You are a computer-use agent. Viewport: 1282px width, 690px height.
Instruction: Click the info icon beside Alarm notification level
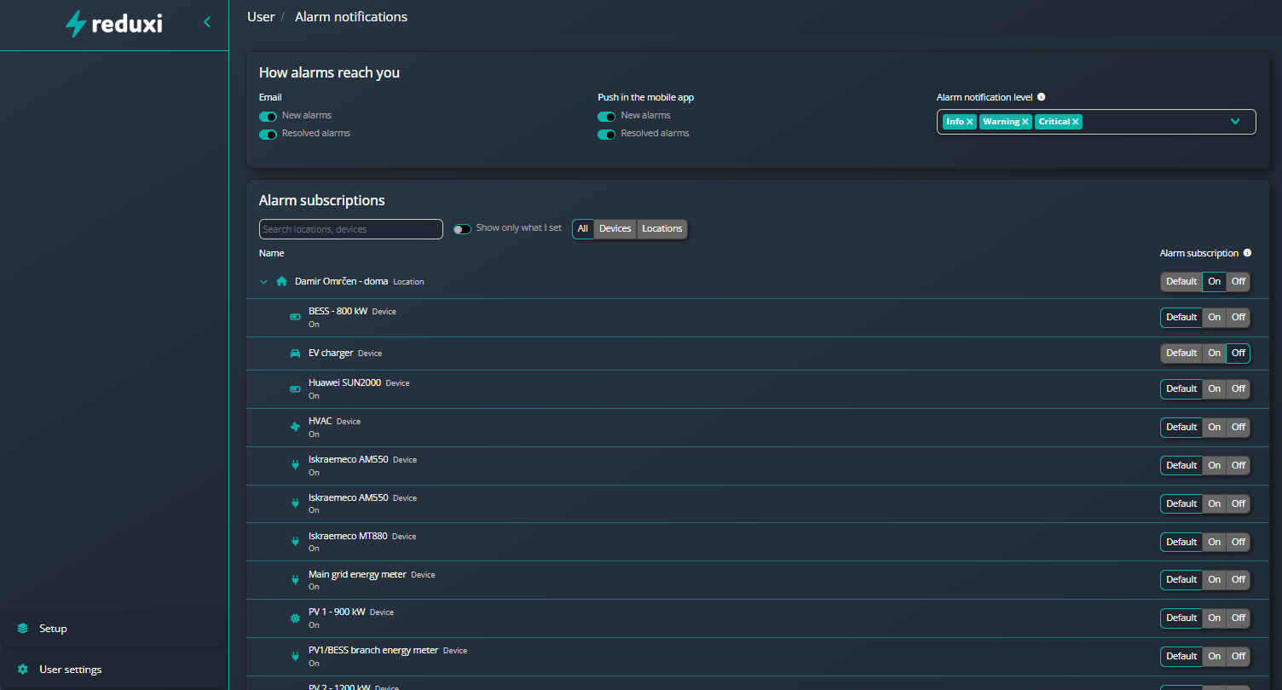(x=1042, y=97)
